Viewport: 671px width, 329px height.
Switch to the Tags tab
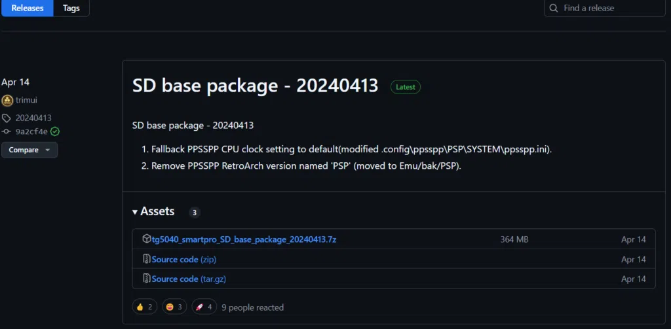71,8
